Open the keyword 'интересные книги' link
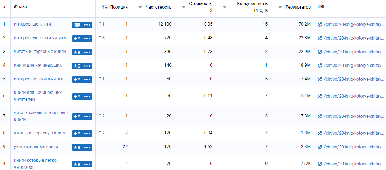 click(32, 24)
